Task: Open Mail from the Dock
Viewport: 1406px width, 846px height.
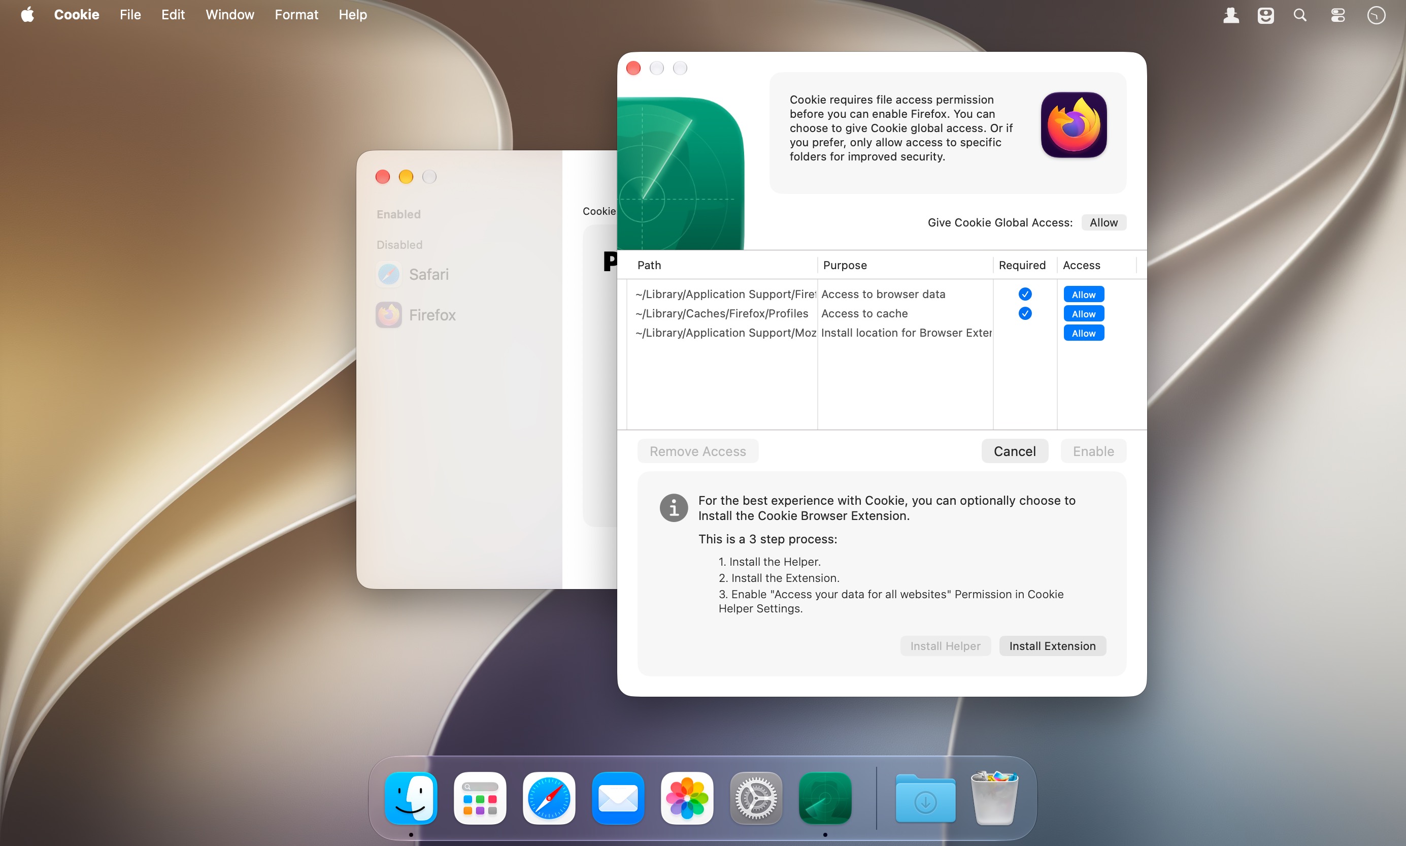Action: [618, 798]
